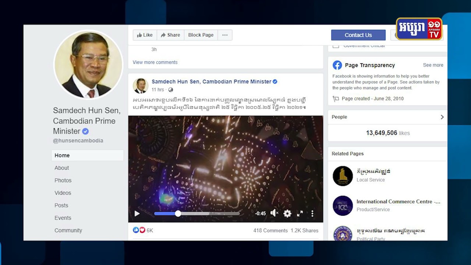Viewport: 471px width, 265px height.
Task: Select the Page created - June 28, 2010 text
Action: [x=373, y=99]
